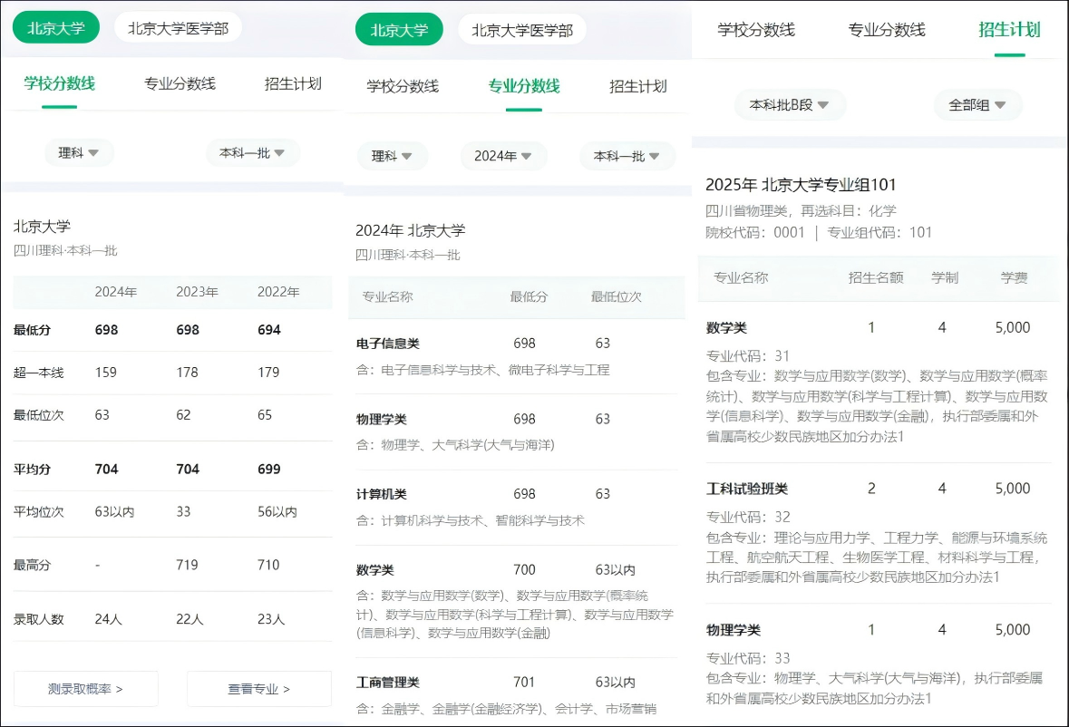Image resolution: width=1069 pixels, height=727 pixels.
Task: Click the 查看专业 button
Action: click(259, 689)
